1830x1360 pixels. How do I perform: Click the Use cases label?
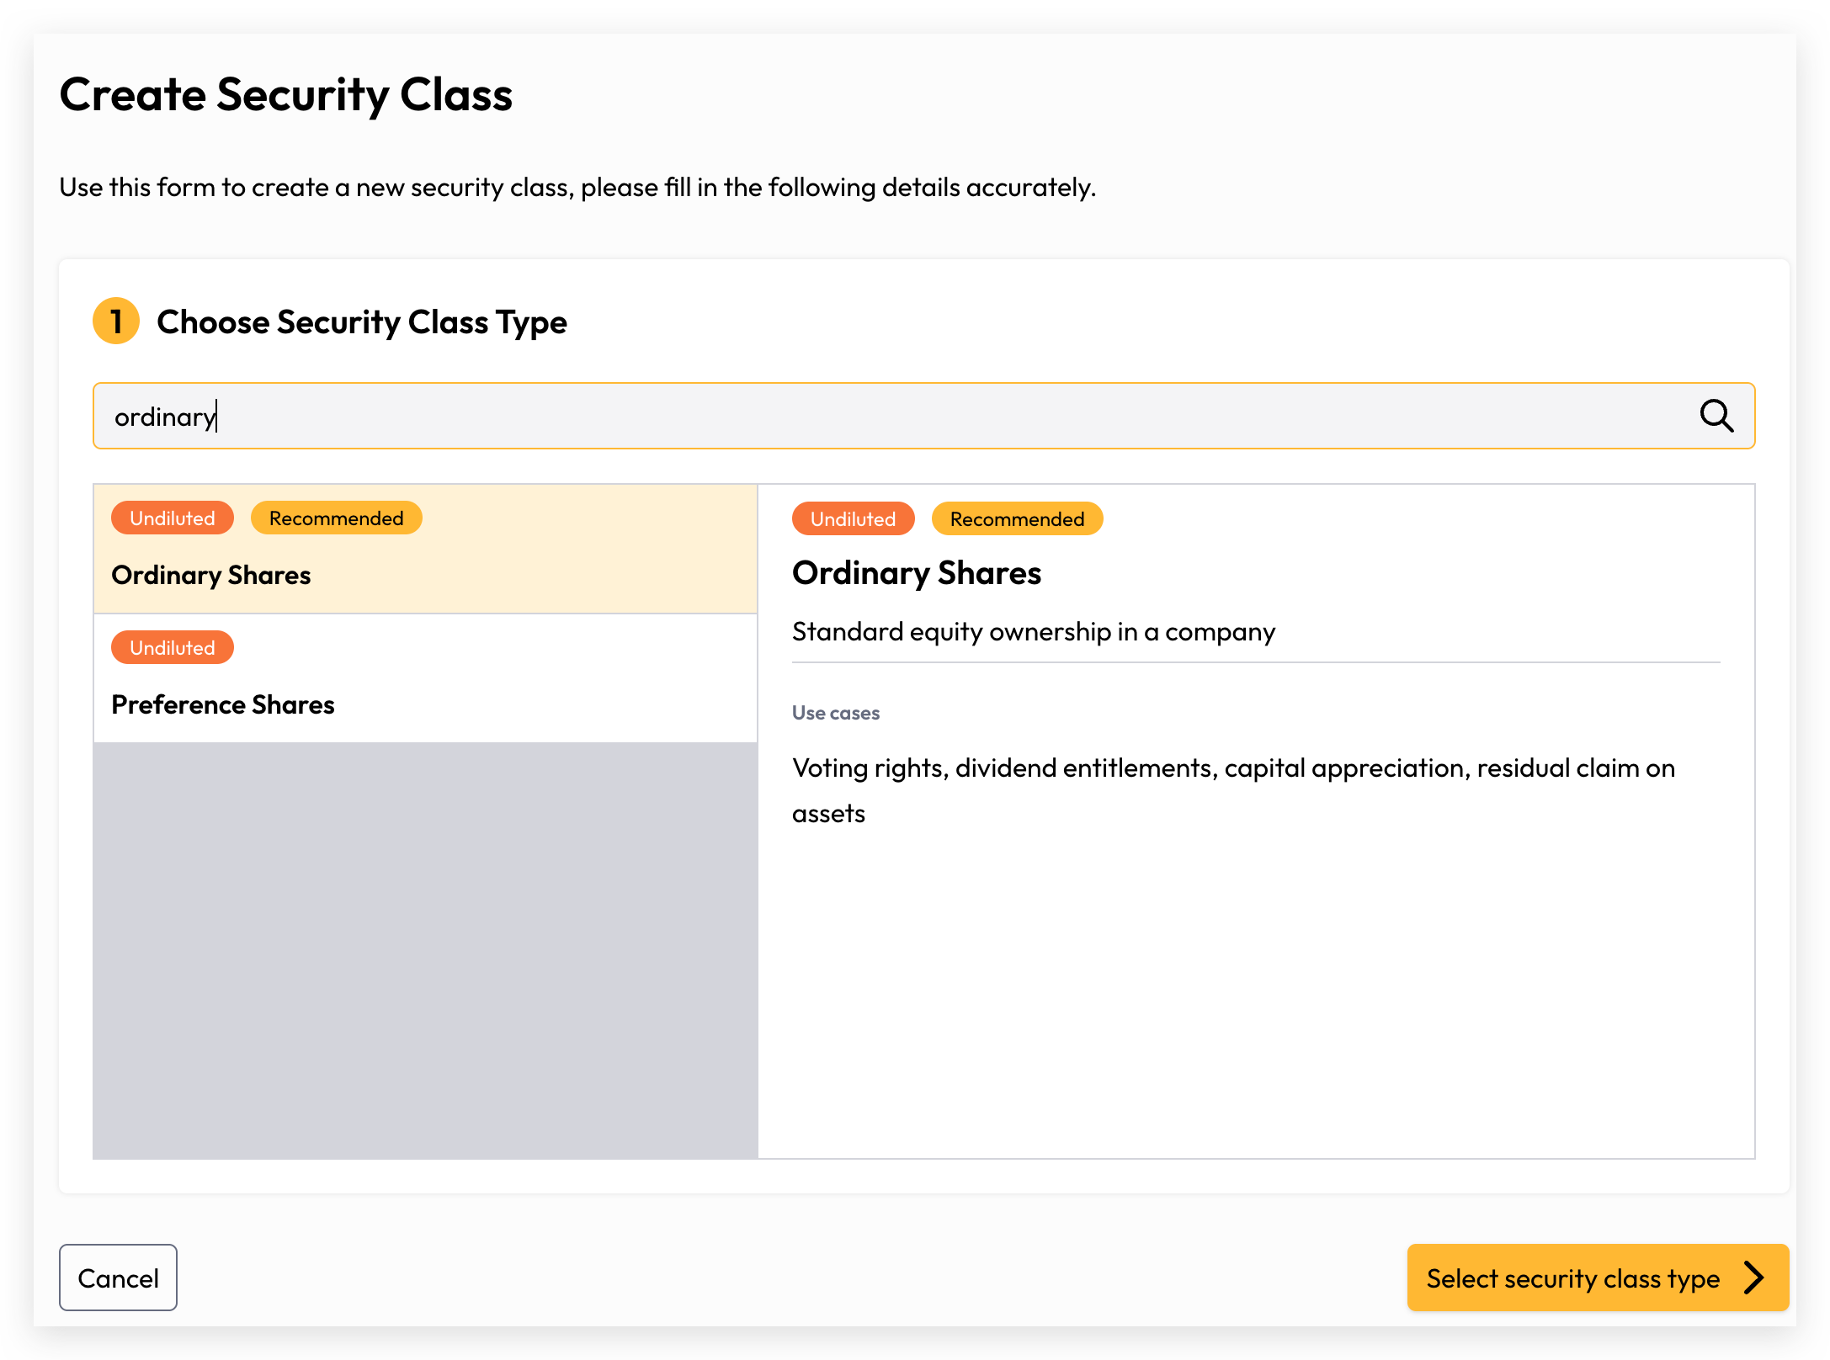pos(836,713)
